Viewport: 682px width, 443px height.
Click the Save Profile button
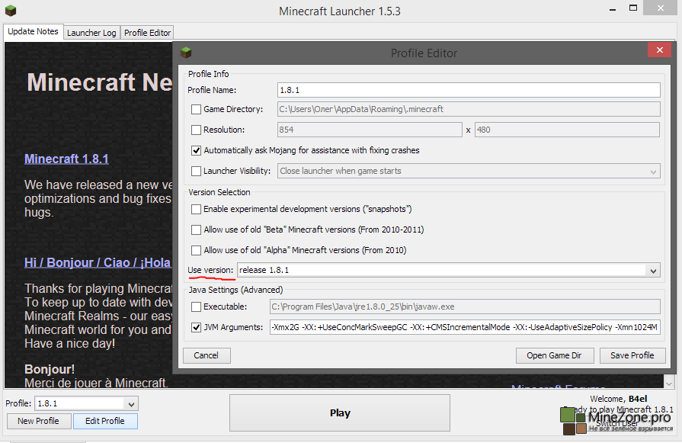(x=632, y=355)
